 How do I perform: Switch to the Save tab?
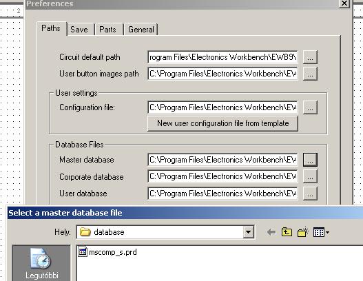pyautogui.click(x=80, y=30)
